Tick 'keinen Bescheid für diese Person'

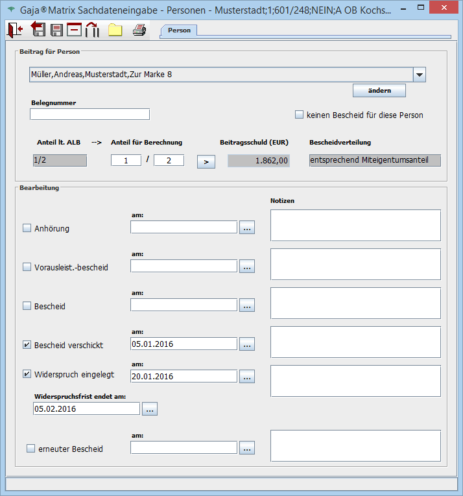[299, 115]
